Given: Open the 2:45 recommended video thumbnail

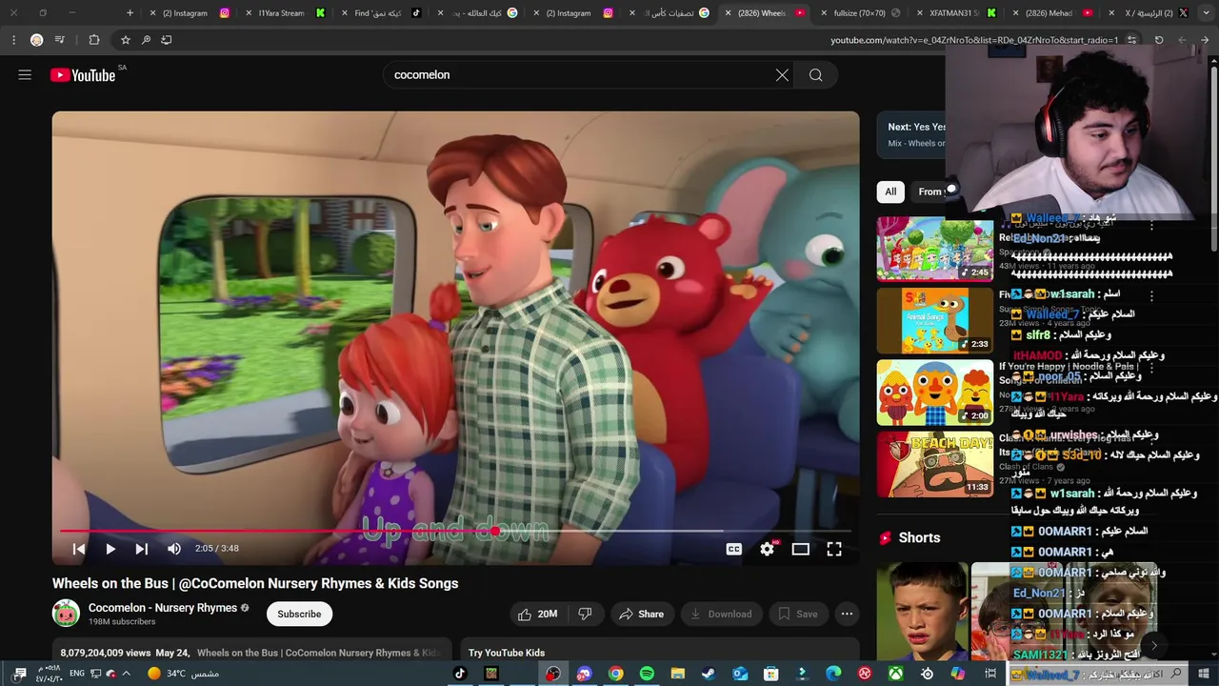Looking at the screenshot, I should pyautogui.click(x=935, y=250).
